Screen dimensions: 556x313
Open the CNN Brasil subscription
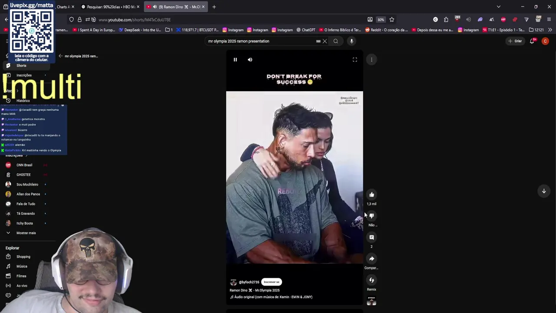[x=26, y=165]
